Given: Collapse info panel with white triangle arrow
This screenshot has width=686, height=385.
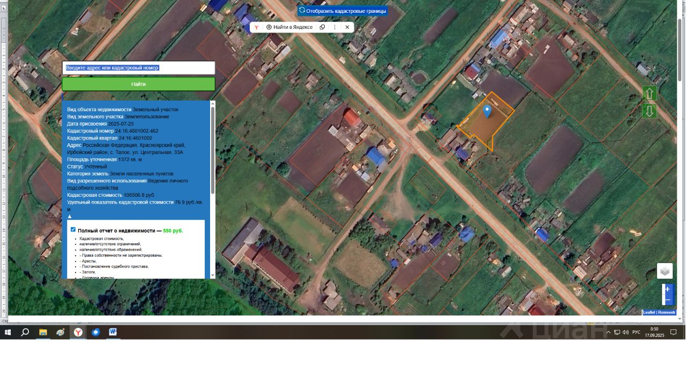Looking at the screenshot, I should point(70,217).
